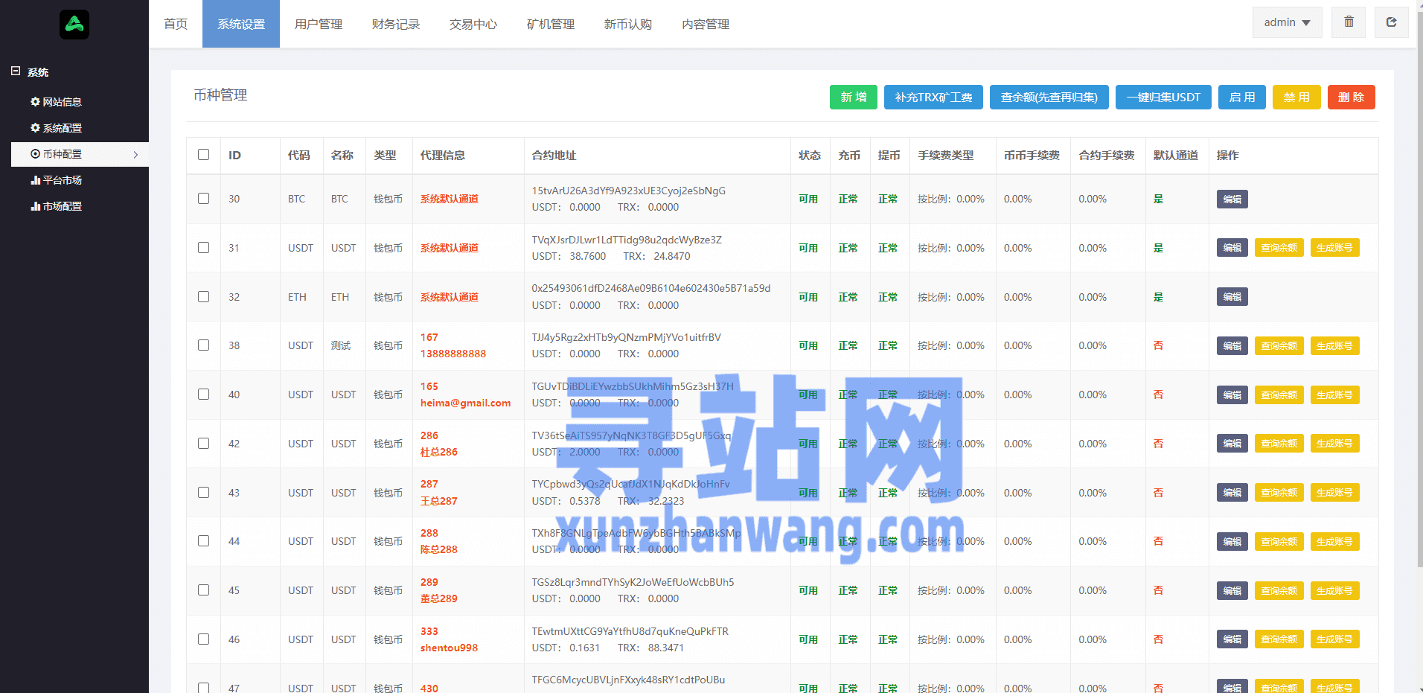Viewport: 1423px width, 693px height.
Task: Check the box for row ID 40
Action: [x=203, y=395]
